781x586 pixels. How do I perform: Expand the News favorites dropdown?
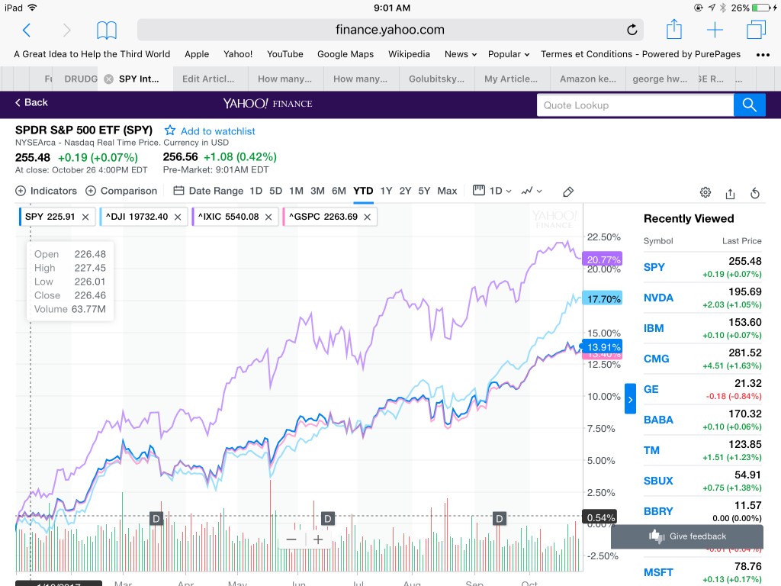click(461, 54)
